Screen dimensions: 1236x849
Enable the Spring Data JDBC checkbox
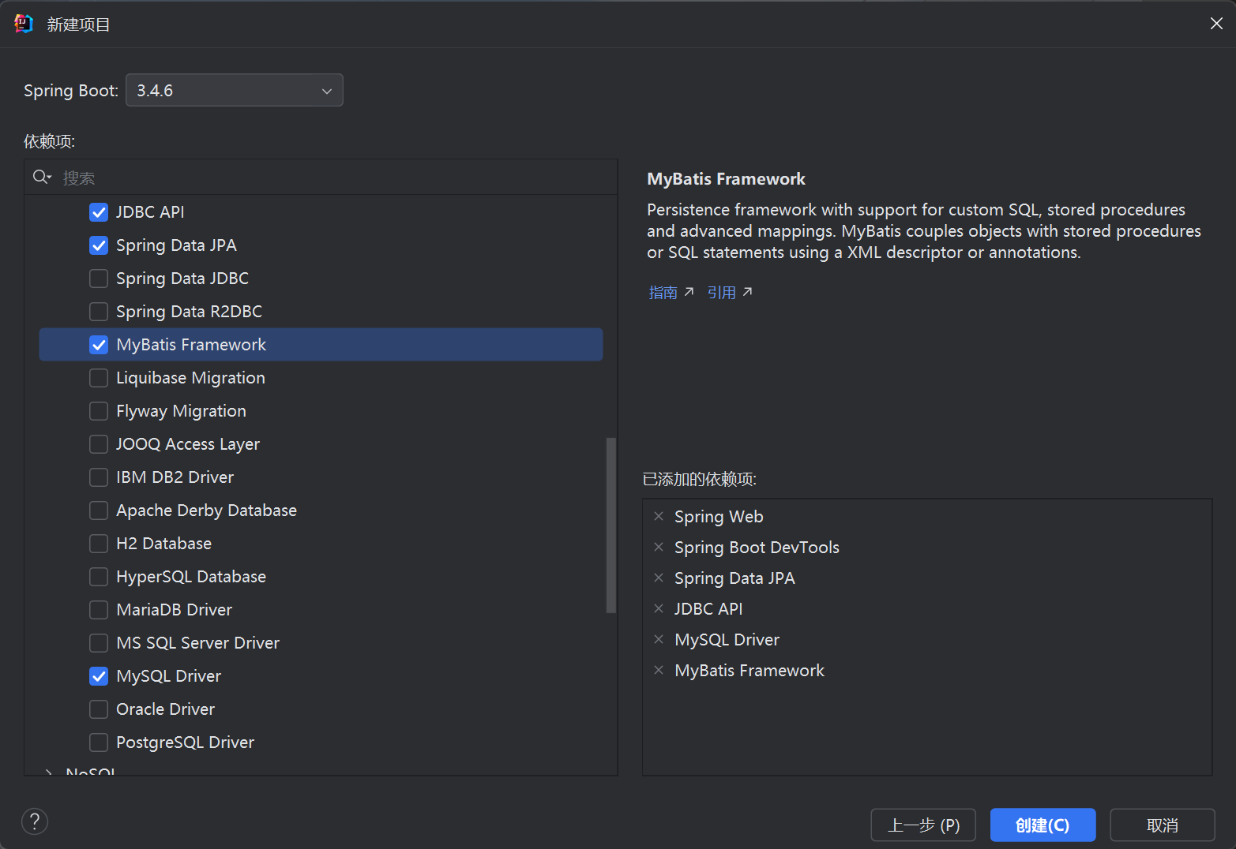pyautogui.click(x=99, y=279)
